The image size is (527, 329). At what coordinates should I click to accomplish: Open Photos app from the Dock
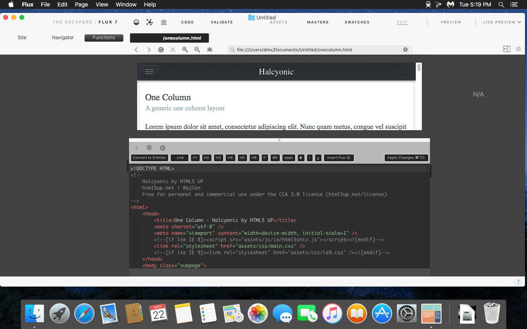(258, 314)
